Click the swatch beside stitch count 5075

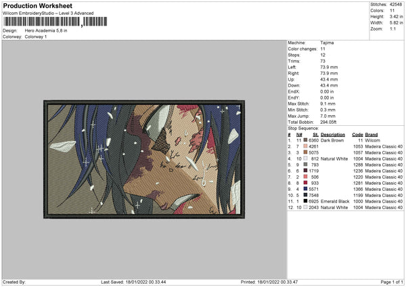306,152
